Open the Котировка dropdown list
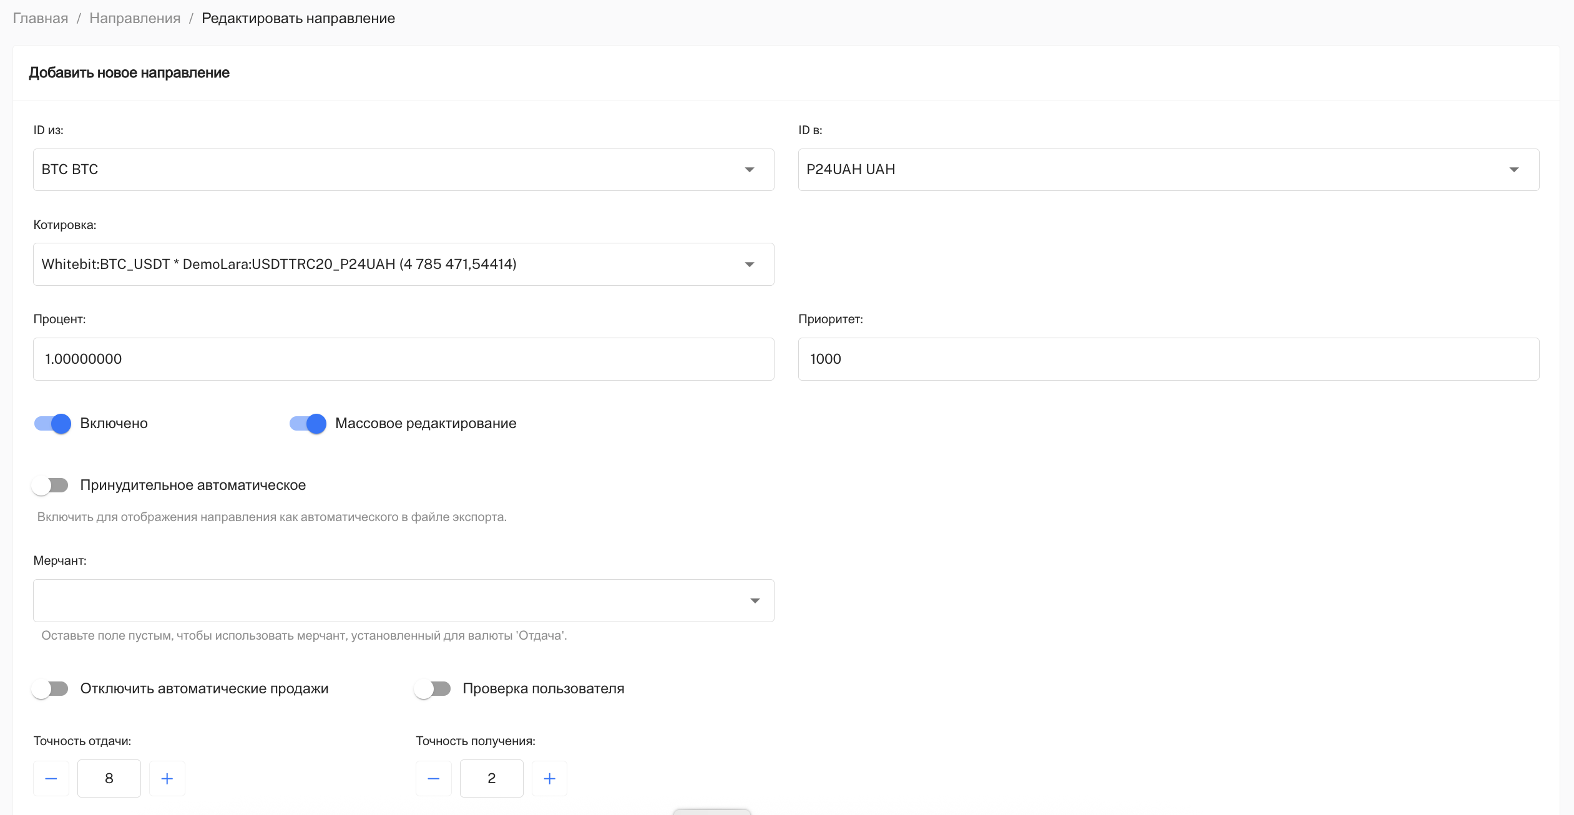The width and height of the screenshot is (1574, 815). (x=403, y=265)
